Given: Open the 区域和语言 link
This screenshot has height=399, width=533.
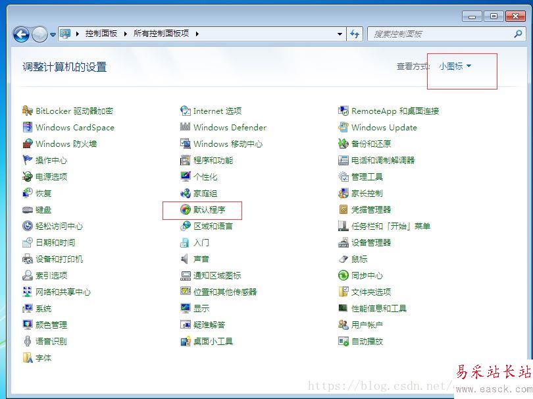Looking at the screenshot, I should (x=213, y=226).
